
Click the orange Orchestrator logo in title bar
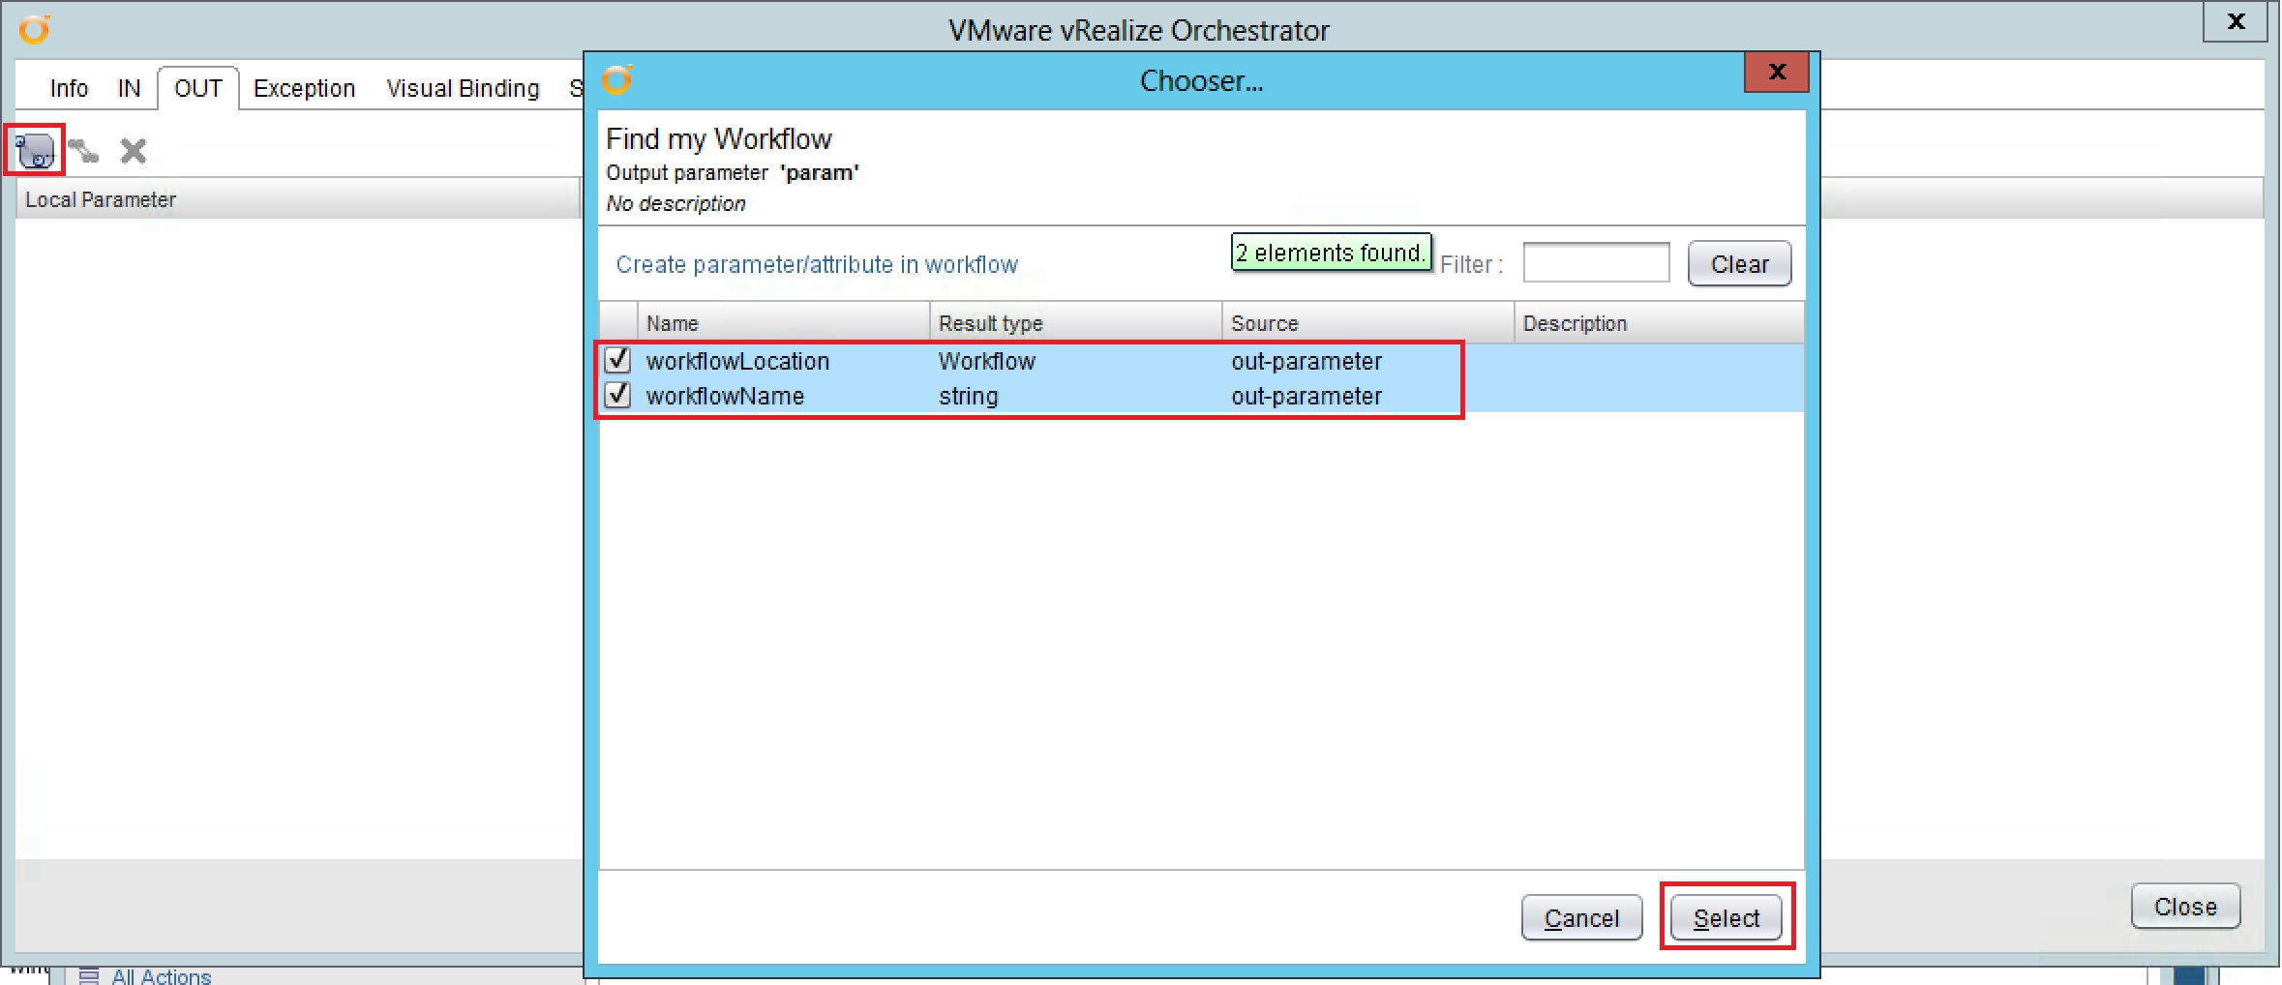(x=35, y=29)
